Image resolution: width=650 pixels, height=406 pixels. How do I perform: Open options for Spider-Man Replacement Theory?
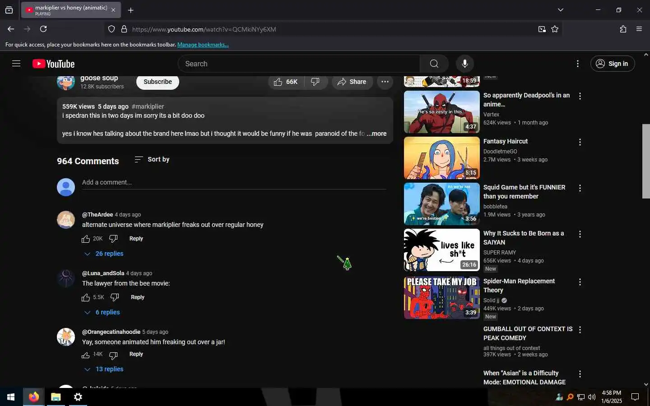pos(580,282)
